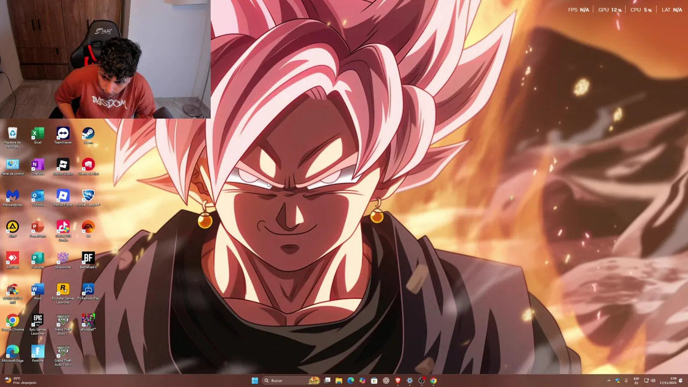Select the Roblox Studio desktop shortcut

[x=63, y=167]
